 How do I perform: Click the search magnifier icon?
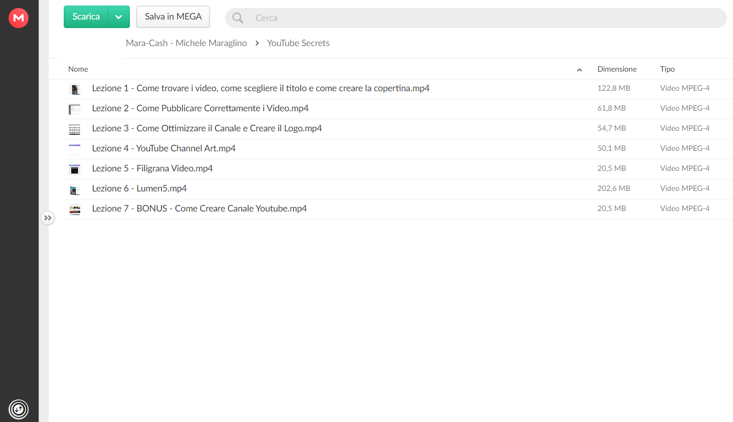238,18
